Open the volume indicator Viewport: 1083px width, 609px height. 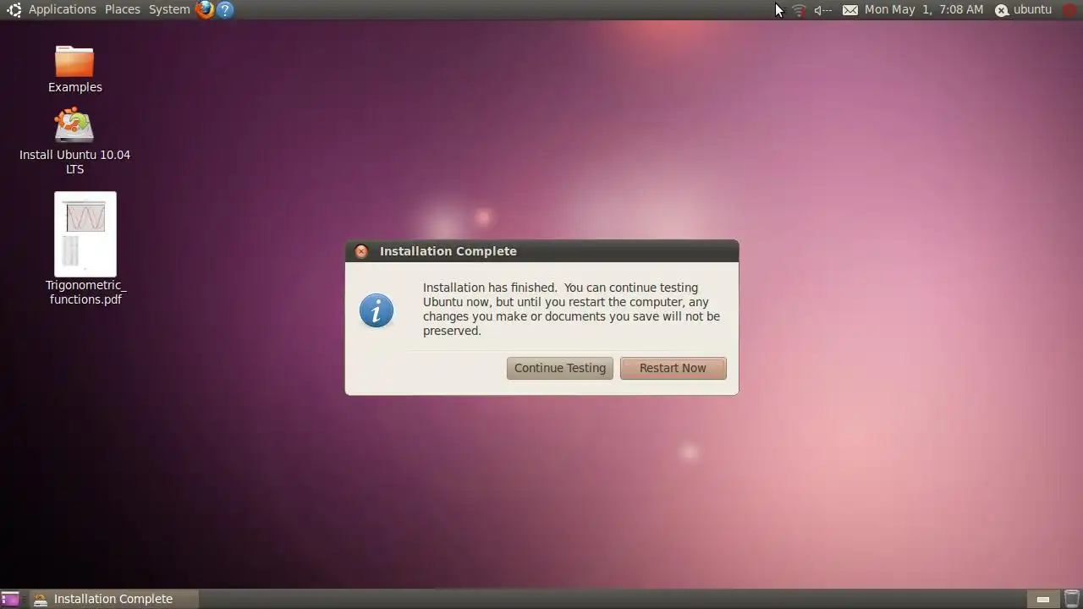[x=822, y=10]
